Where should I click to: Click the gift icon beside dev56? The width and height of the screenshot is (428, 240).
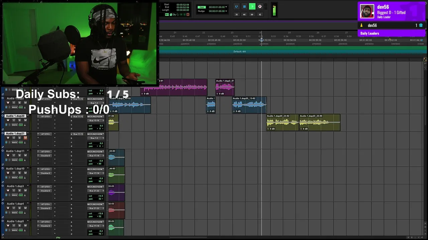[x=421, y=25]
